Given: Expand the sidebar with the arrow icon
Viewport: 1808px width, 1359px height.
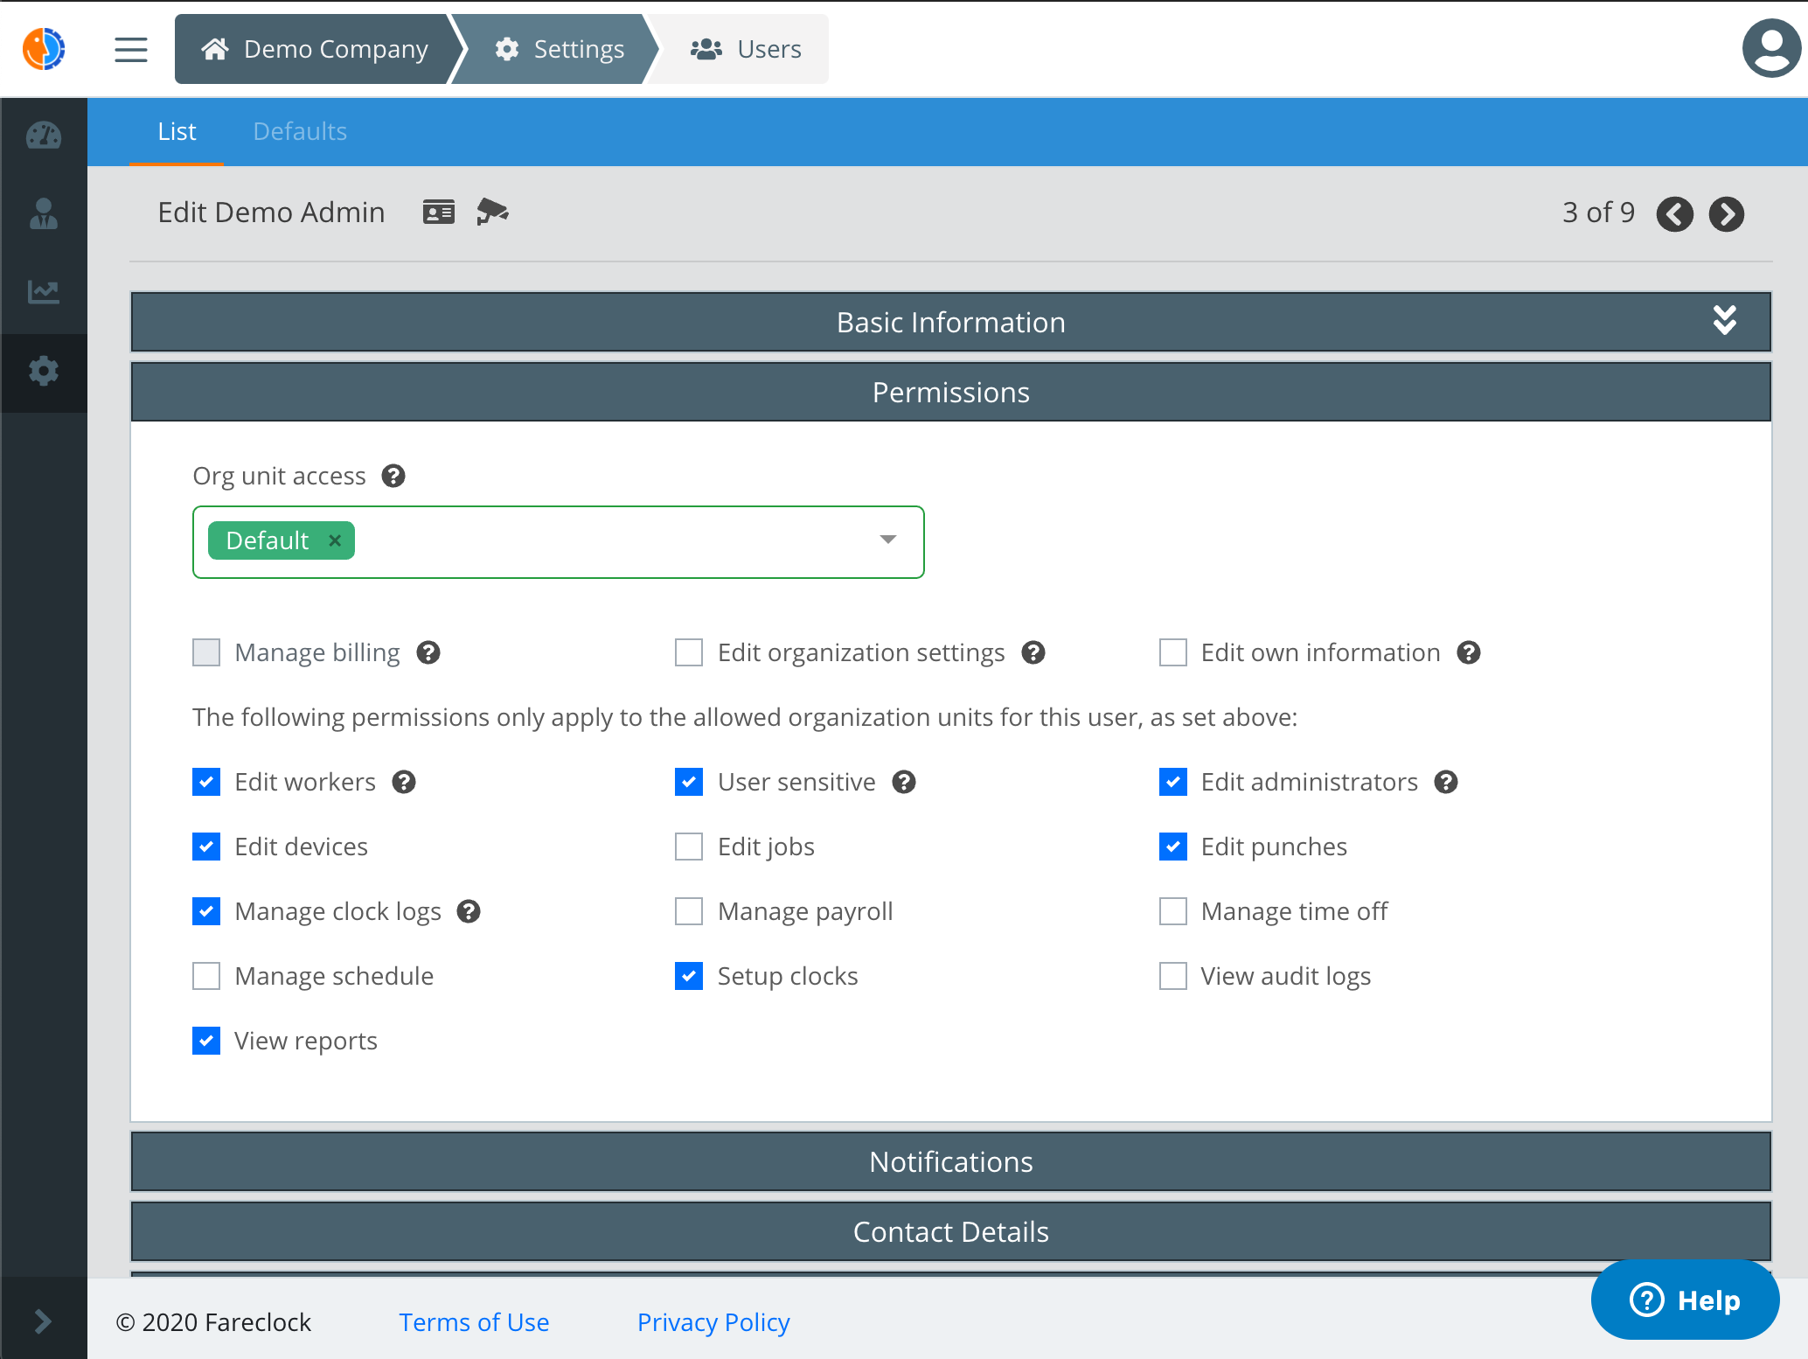Looking at the screenshot, I should click(42, 1321).
